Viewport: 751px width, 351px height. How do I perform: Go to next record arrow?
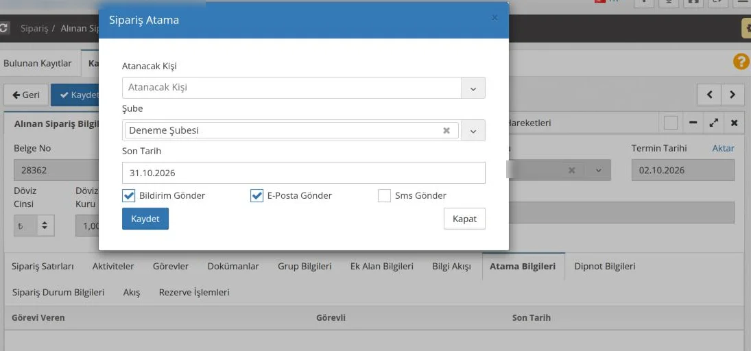click(x=732, y=95)
